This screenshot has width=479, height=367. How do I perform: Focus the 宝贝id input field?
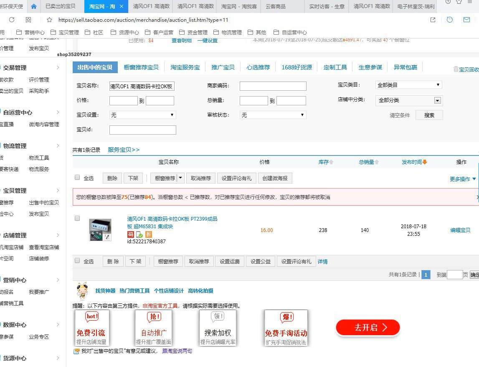143,130
